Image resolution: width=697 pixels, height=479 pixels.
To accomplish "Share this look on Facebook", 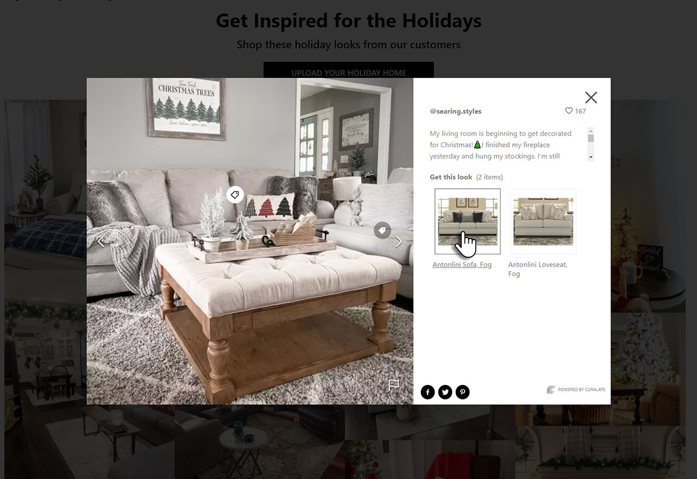I will point(427,392).
